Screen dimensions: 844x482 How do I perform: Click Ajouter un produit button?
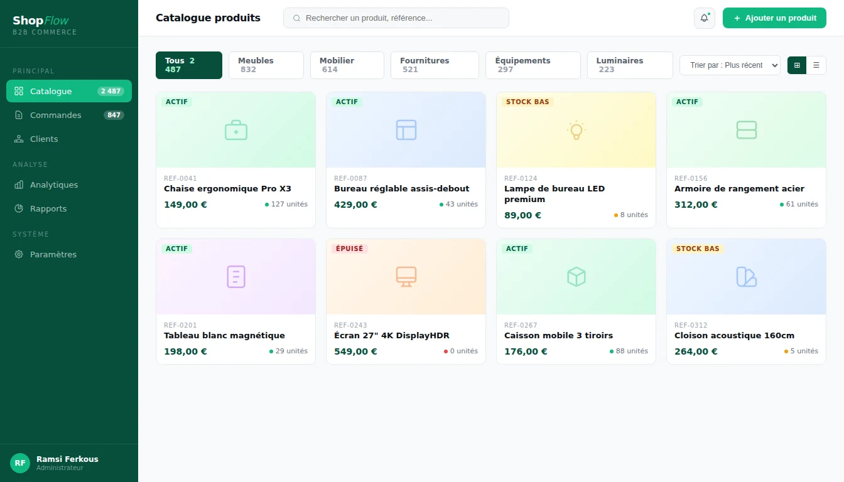point(774,18)
